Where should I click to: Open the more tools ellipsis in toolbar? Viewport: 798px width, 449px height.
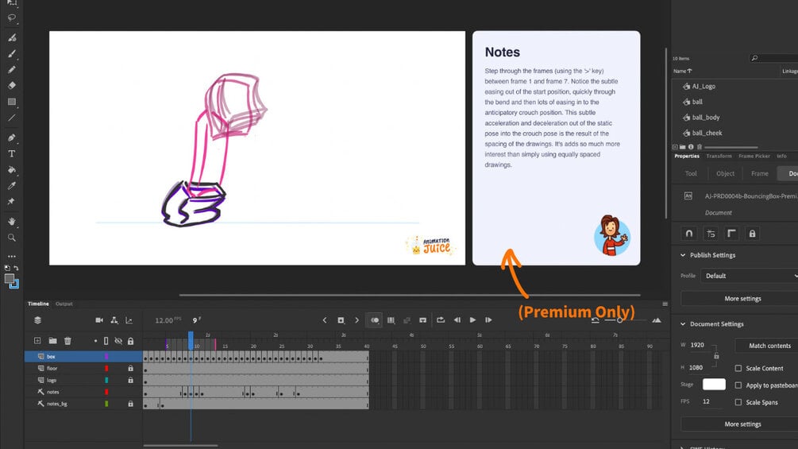tap(12, 256)
